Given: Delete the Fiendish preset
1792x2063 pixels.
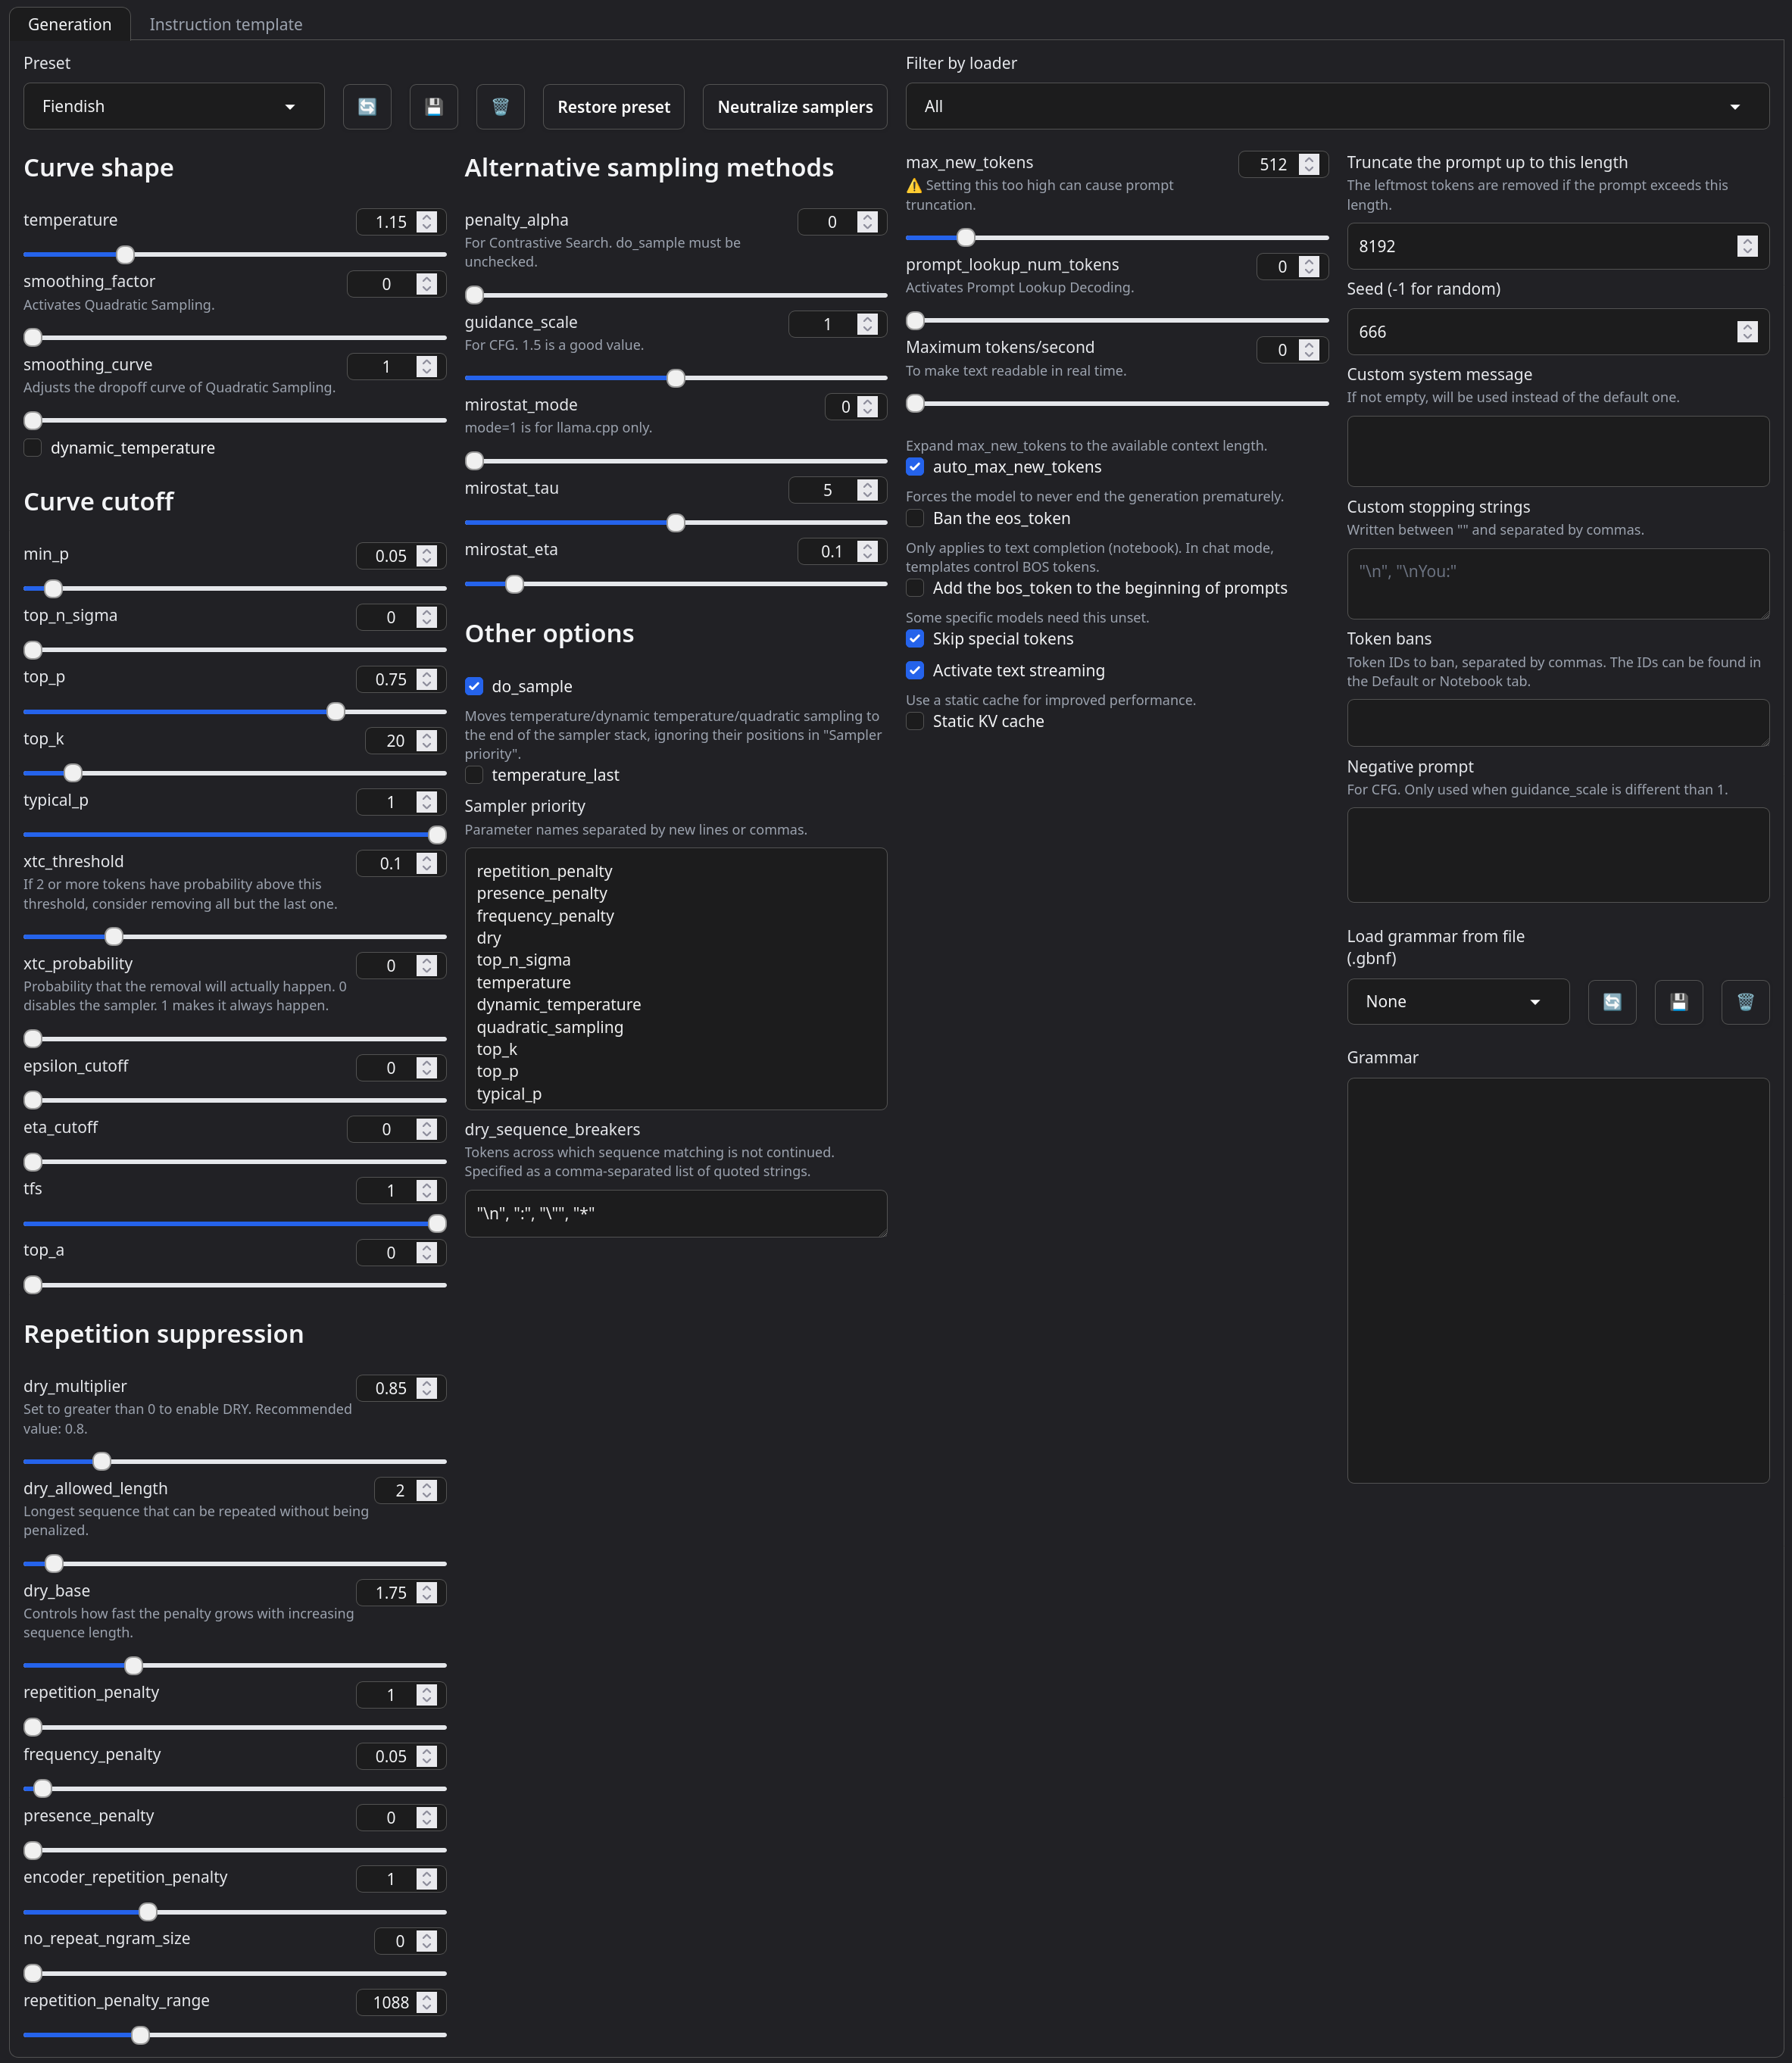Looking at the screenshot, I should [x=500, y=106].
